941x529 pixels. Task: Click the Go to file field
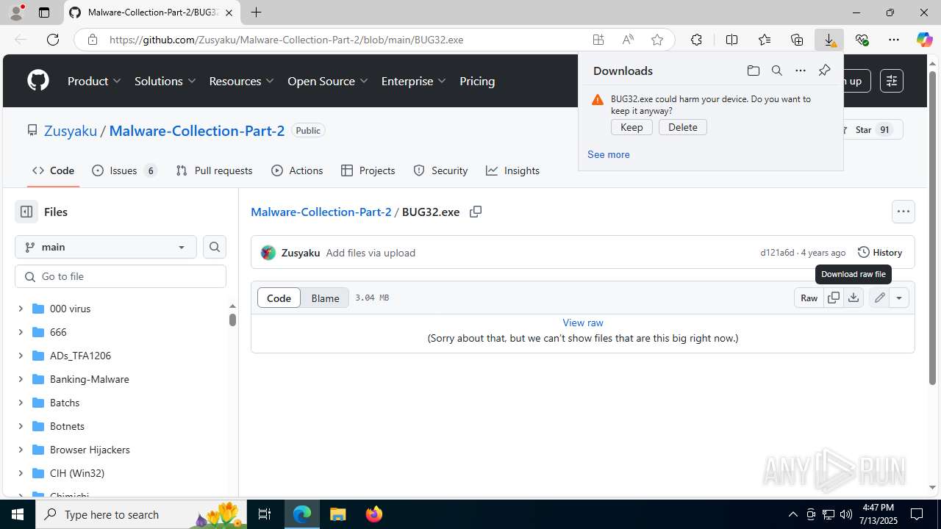[x=121, y=276]
